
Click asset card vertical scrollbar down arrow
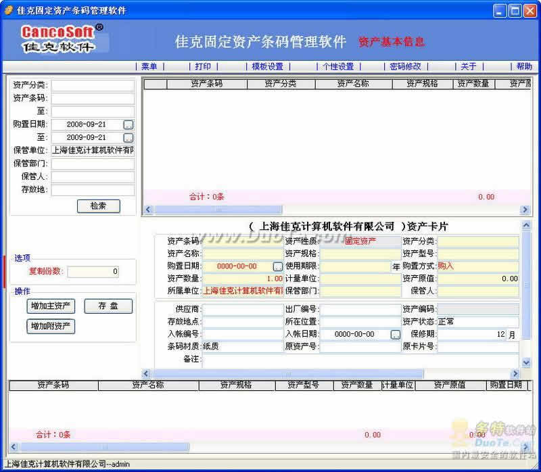(x=526, y=362)
